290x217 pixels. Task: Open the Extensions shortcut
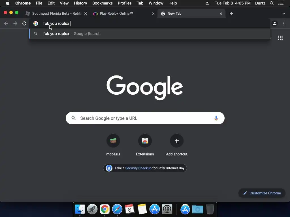145,145
